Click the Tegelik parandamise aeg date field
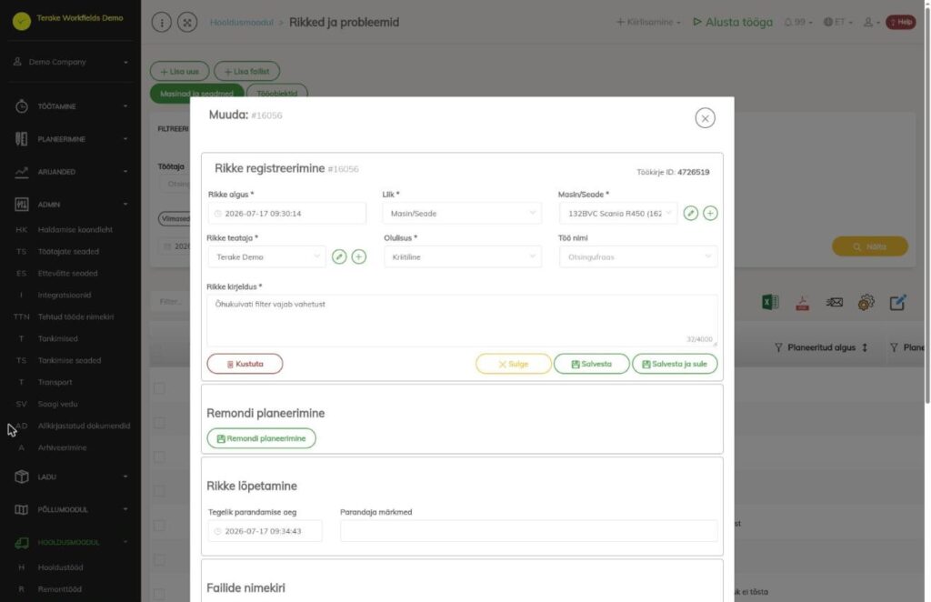Screen dimensions: 931x602 coord(265,531)
